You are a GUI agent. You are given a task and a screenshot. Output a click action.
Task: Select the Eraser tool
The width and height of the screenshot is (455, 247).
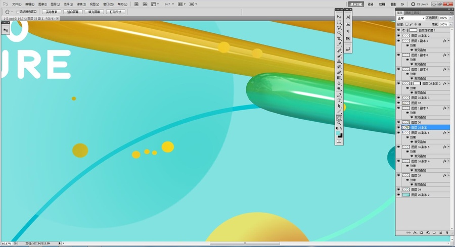coord(339,72)
